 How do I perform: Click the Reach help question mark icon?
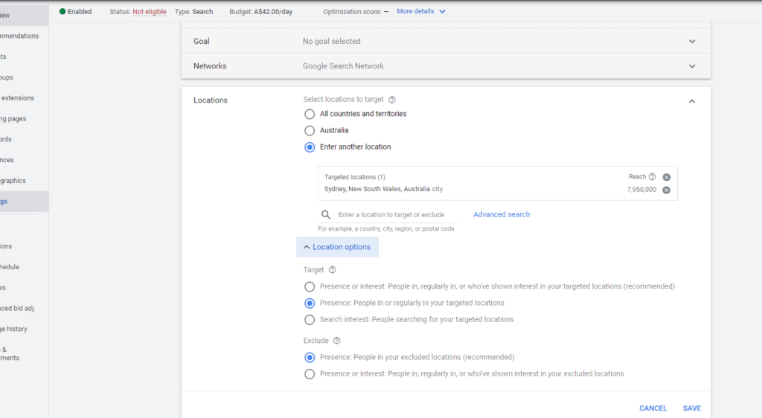653,177
